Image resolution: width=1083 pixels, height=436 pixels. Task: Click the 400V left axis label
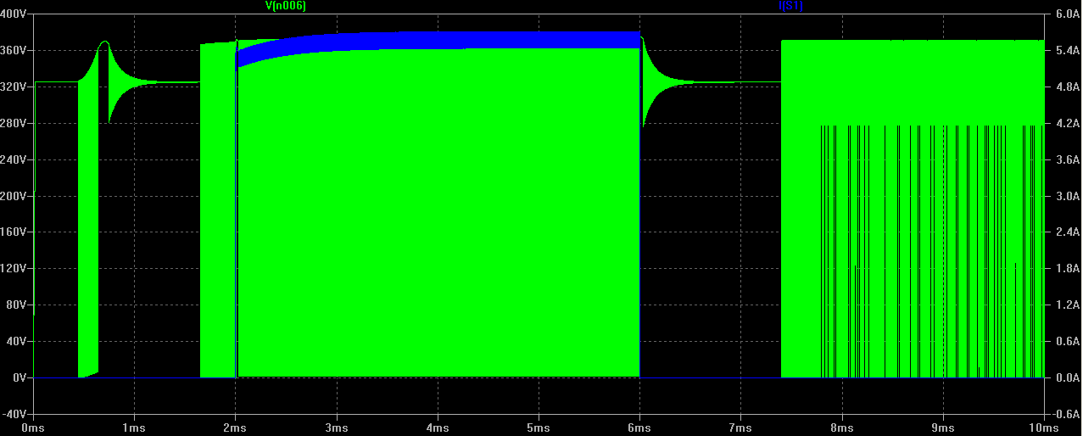tap(14, 14)
